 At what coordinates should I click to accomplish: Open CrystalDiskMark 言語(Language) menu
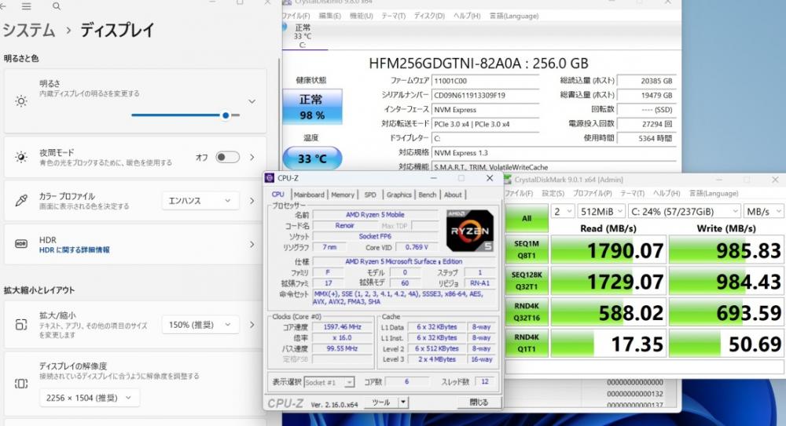pos(714,193)
